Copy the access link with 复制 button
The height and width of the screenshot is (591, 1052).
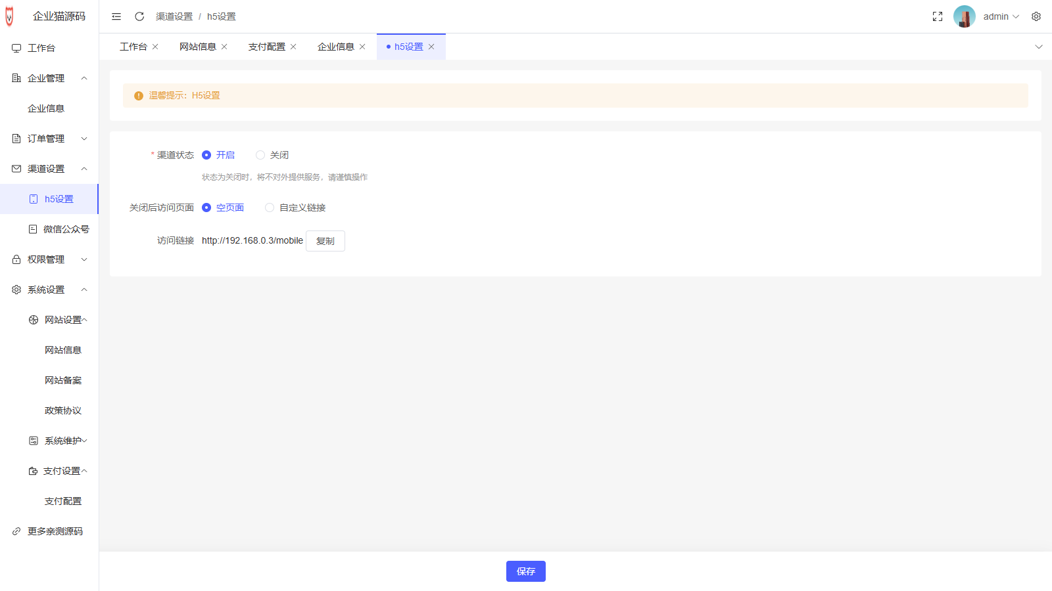[325, 241]
